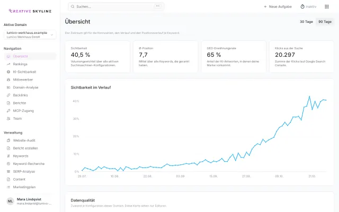Image resolution: width=339 pixels, height=212 pixels.
Task: Go to Berichte
Action: [x=30, y=103]
